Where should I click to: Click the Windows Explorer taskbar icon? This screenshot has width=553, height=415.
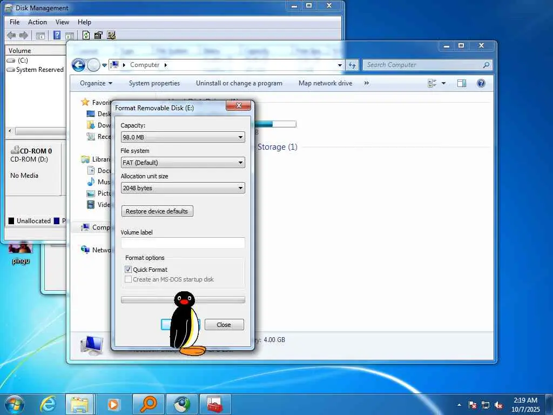click(80, 404)
